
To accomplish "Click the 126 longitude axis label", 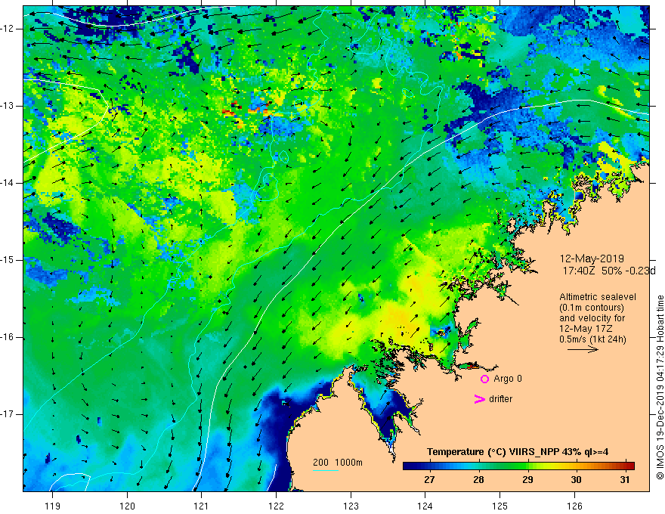I will 574,506.
